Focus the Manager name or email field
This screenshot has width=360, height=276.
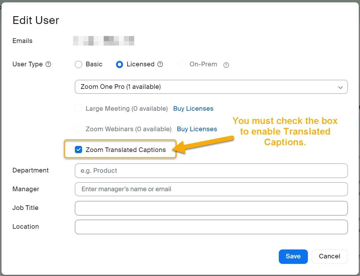click(x=211, y=189)
